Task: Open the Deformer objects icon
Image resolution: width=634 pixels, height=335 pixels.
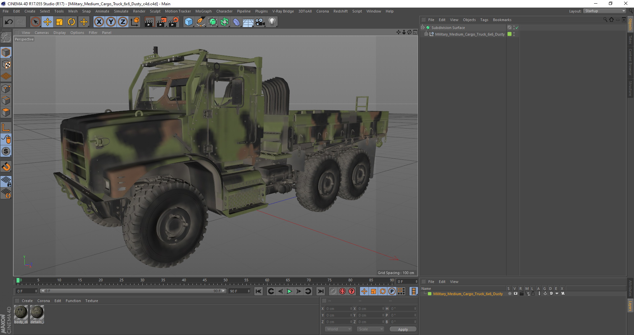Action: (237, 22)
